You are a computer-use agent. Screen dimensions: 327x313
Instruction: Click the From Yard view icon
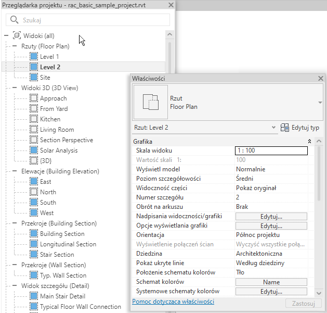(34, 108)
